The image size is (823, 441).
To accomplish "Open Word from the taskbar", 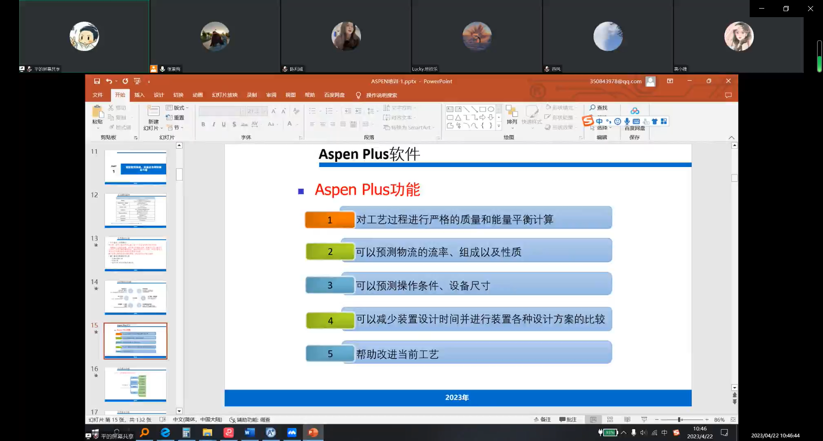I will click(x=249, y=432).
